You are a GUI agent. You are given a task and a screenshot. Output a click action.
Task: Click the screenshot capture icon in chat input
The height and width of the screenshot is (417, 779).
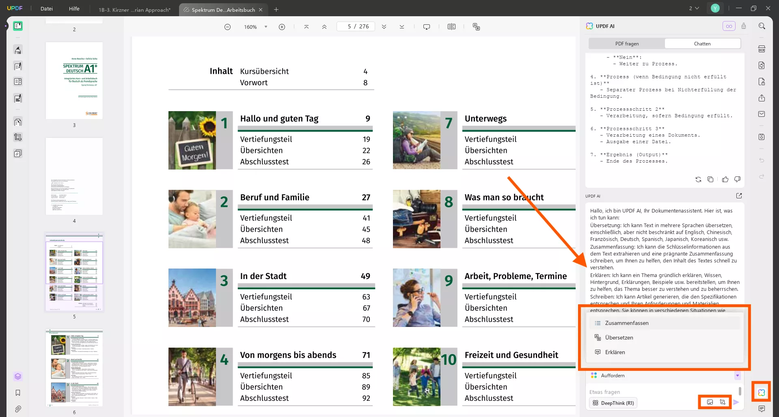[723, 402]
